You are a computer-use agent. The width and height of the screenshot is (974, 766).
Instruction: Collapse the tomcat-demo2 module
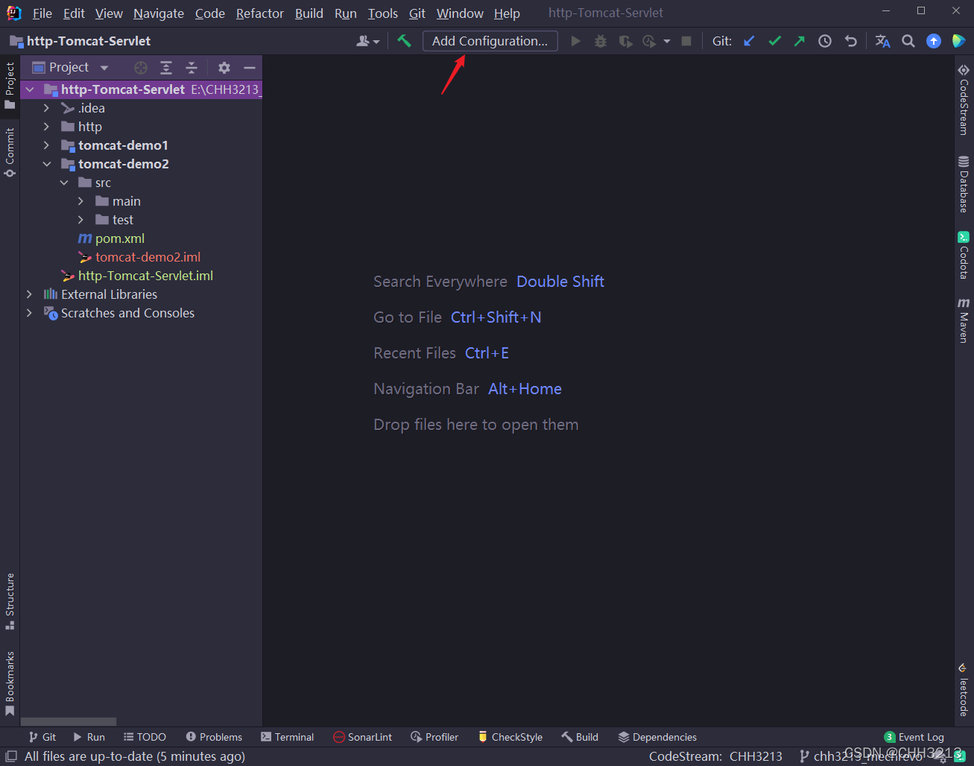point(46,164)
